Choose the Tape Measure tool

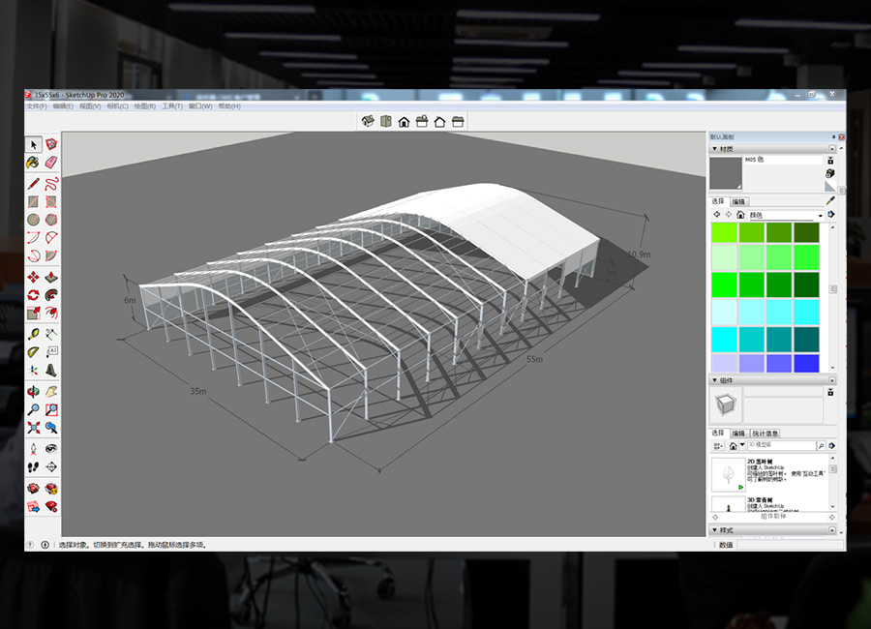click(x=33, y=334)
